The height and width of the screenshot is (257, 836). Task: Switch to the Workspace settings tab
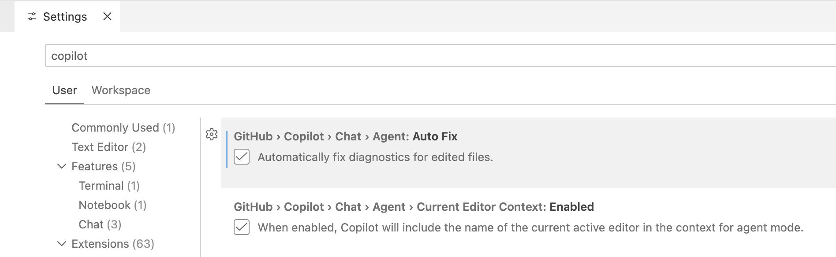pyautogui.click(x=120, y=90)
